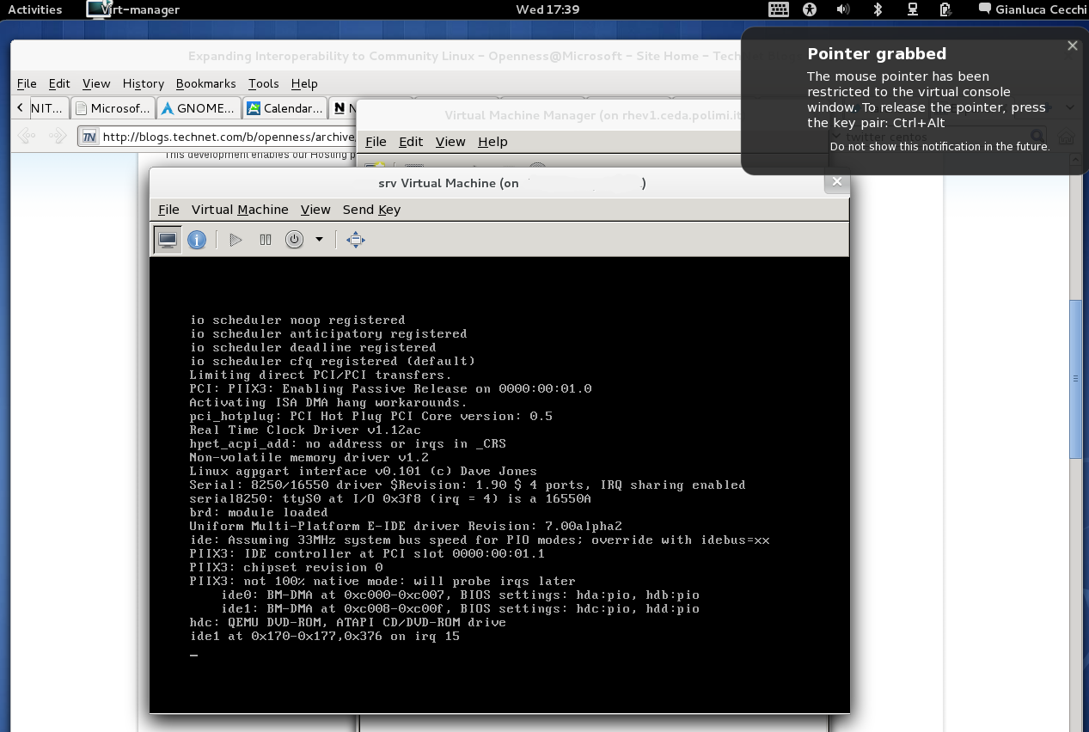Click 'Real Time Clock Driver v1.12ac' line

(x=305, y=430)
